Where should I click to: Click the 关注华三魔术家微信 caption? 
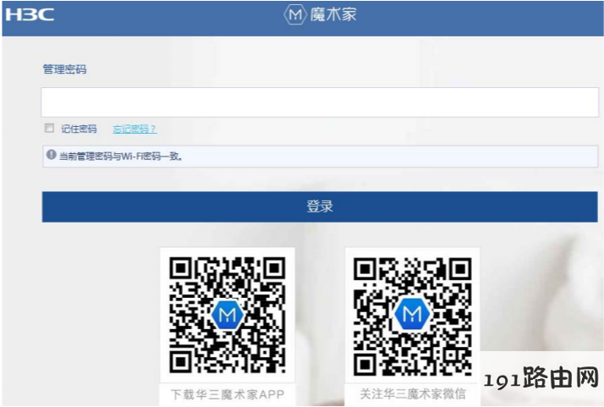413,394
